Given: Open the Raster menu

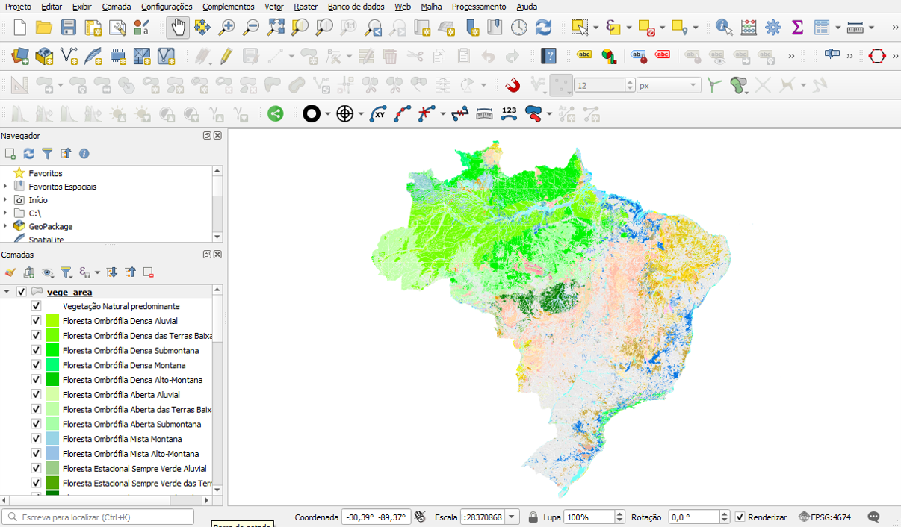Looking at the screenshot, I should (x=305, y=7).
